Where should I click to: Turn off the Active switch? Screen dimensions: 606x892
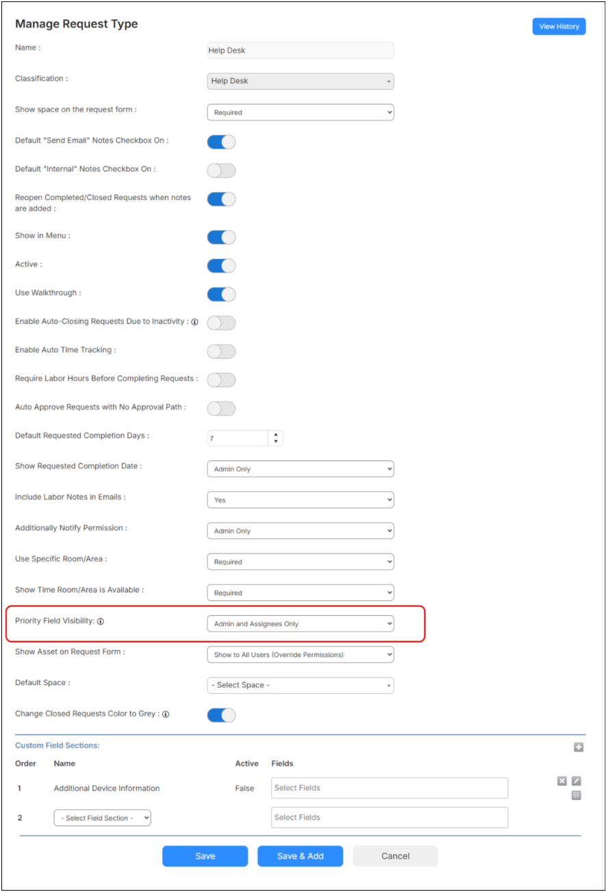click(221, 266)
